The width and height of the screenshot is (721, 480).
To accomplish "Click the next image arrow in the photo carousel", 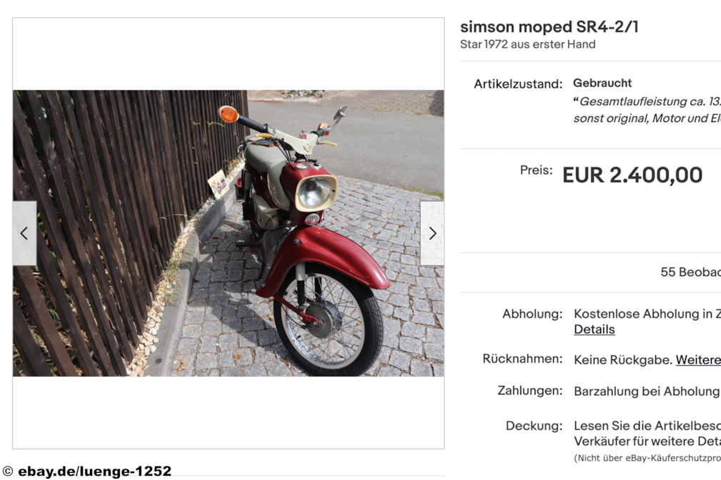I will click(x=432, y=233).
